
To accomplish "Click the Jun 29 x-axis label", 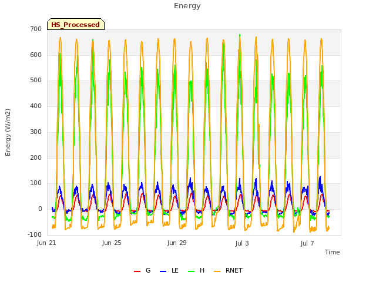I will (x=177, y=243).
